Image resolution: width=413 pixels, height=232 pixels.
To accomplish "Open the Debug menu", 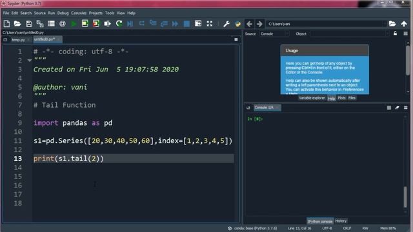I will (x=63, y=13).
